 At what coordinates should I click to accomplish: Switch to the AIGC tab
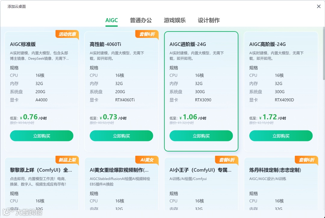[x=112, y=20]
